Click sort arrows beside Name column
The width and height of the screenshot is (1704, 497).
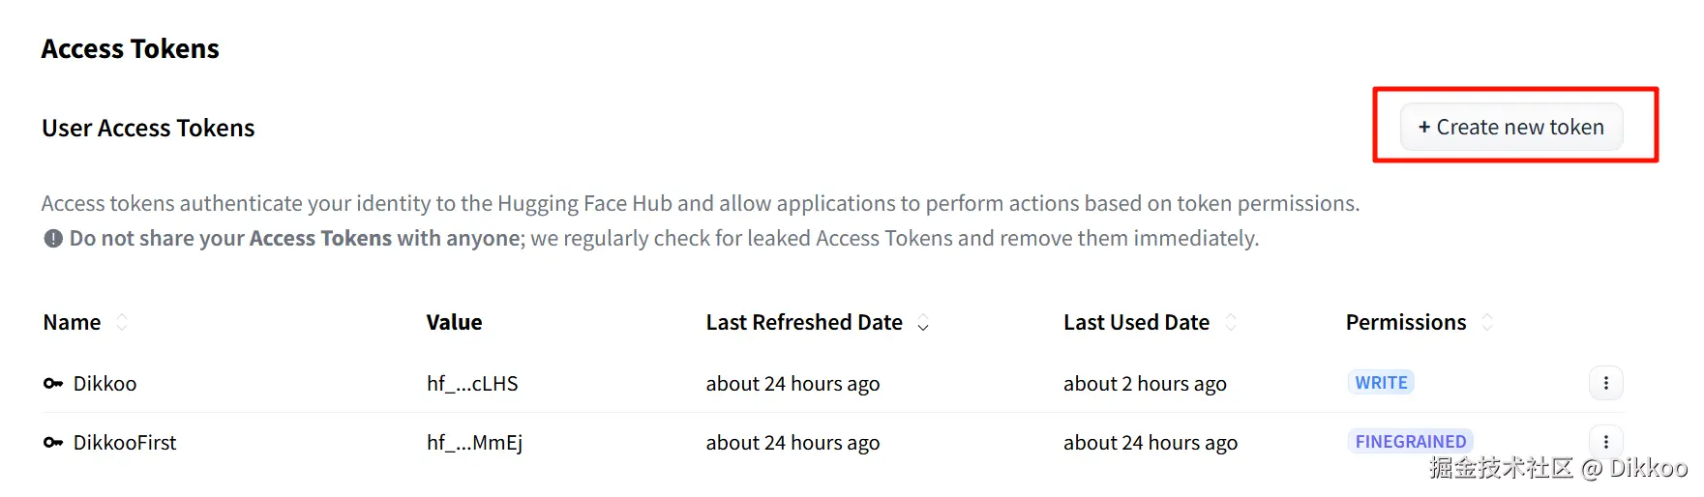[122, 322]
